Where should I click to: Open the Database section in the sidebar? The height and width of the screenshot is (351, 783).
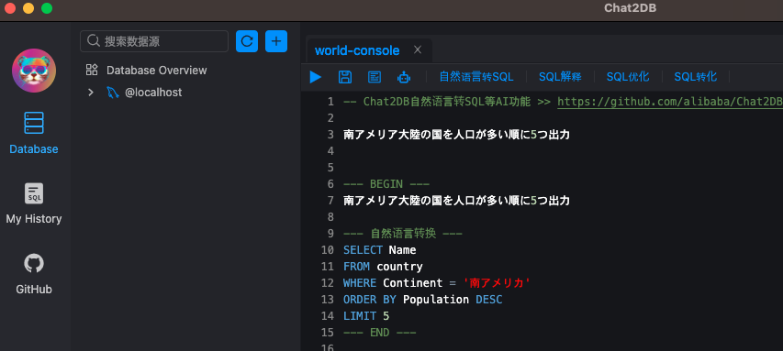[34, 133]
